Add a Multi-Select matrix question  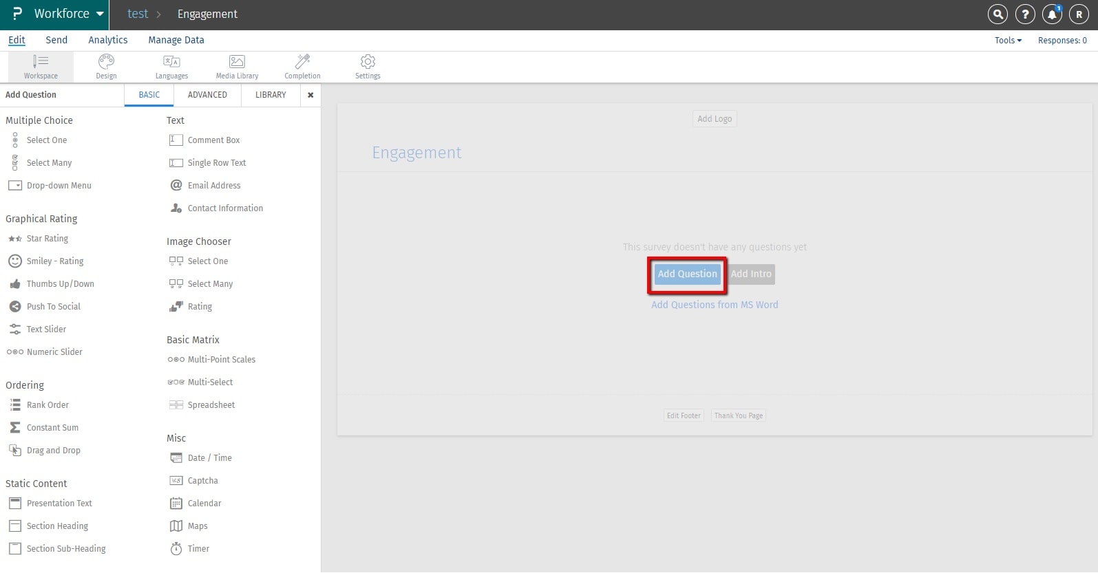point(200,382)
